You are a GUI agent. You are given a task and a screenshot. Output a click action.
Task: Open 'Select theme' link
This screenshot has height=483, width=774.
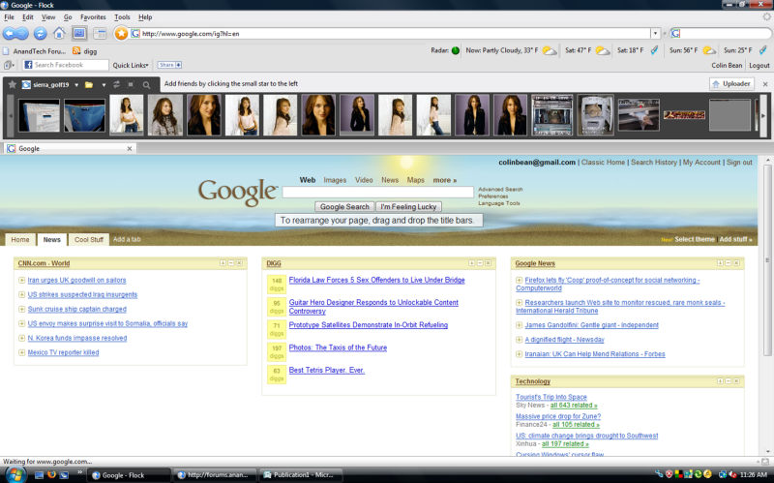[x=695, y=239]
